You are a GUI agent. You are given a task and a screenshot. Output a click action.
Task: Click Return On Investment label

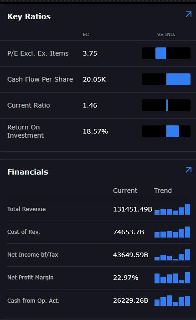(x=26, y=131)
